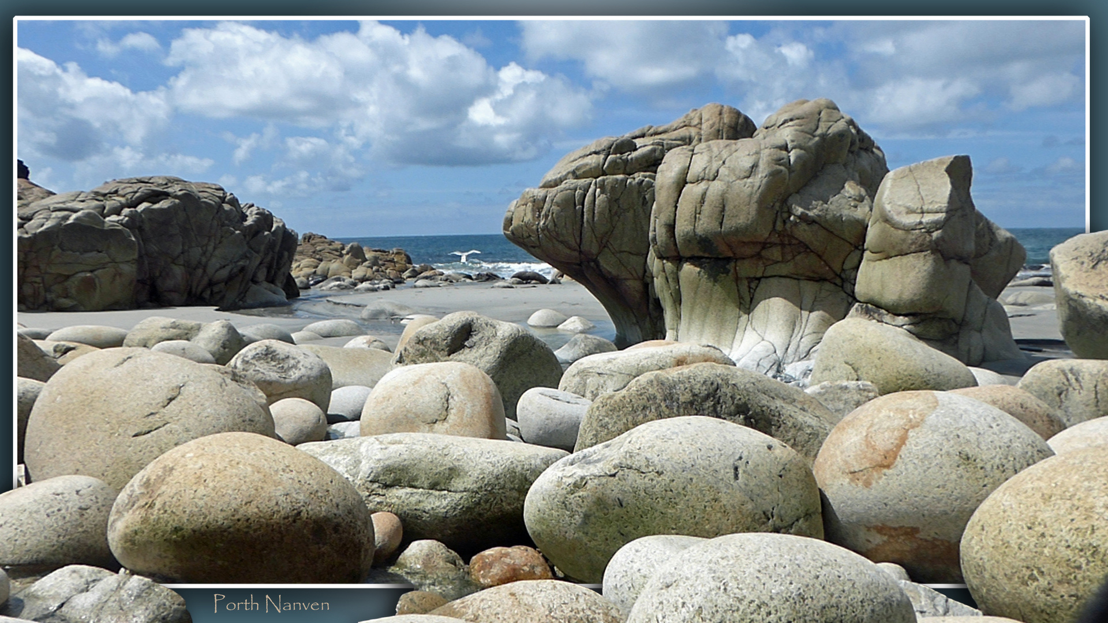The height and width of the screenshot is (623, 1108).
Task: Click the 'Porth Nanven' caption text
Action: (271, 604)
